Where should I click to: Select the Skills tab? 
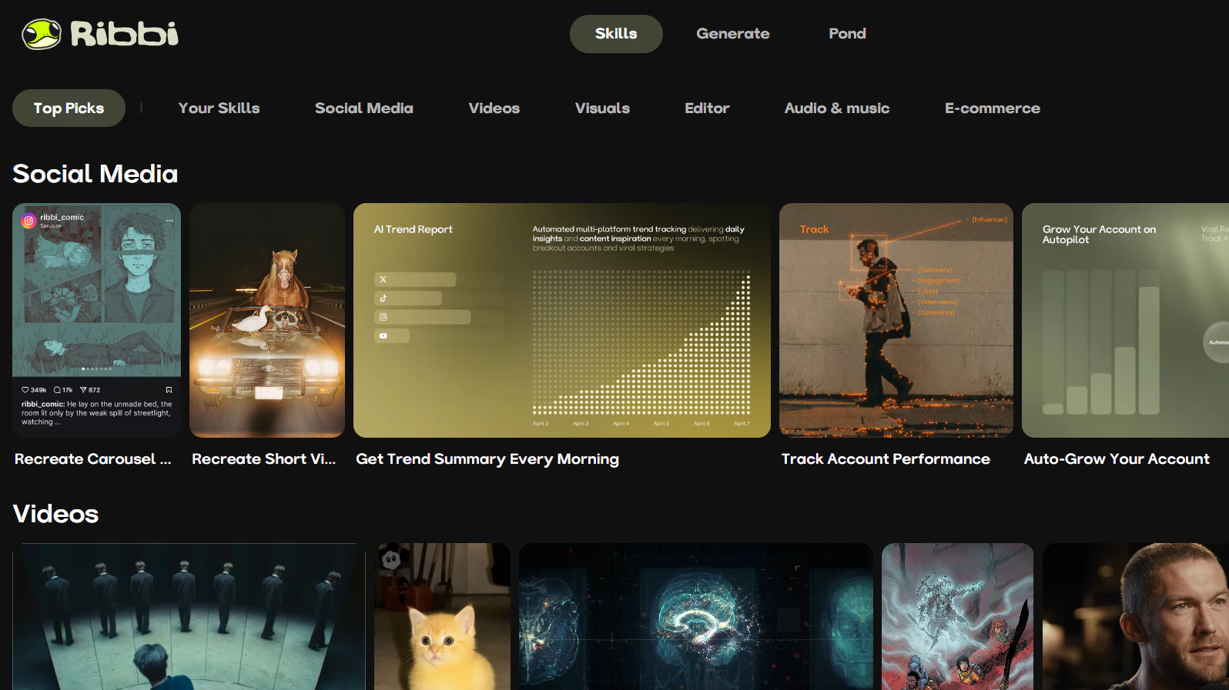[x=616, y=34]
